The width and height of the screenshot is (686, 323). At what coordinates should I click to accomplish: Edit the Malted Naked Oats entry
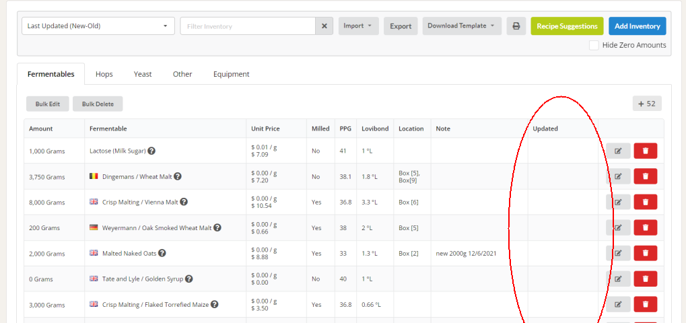pyautogui.click(x=618, y=253)
